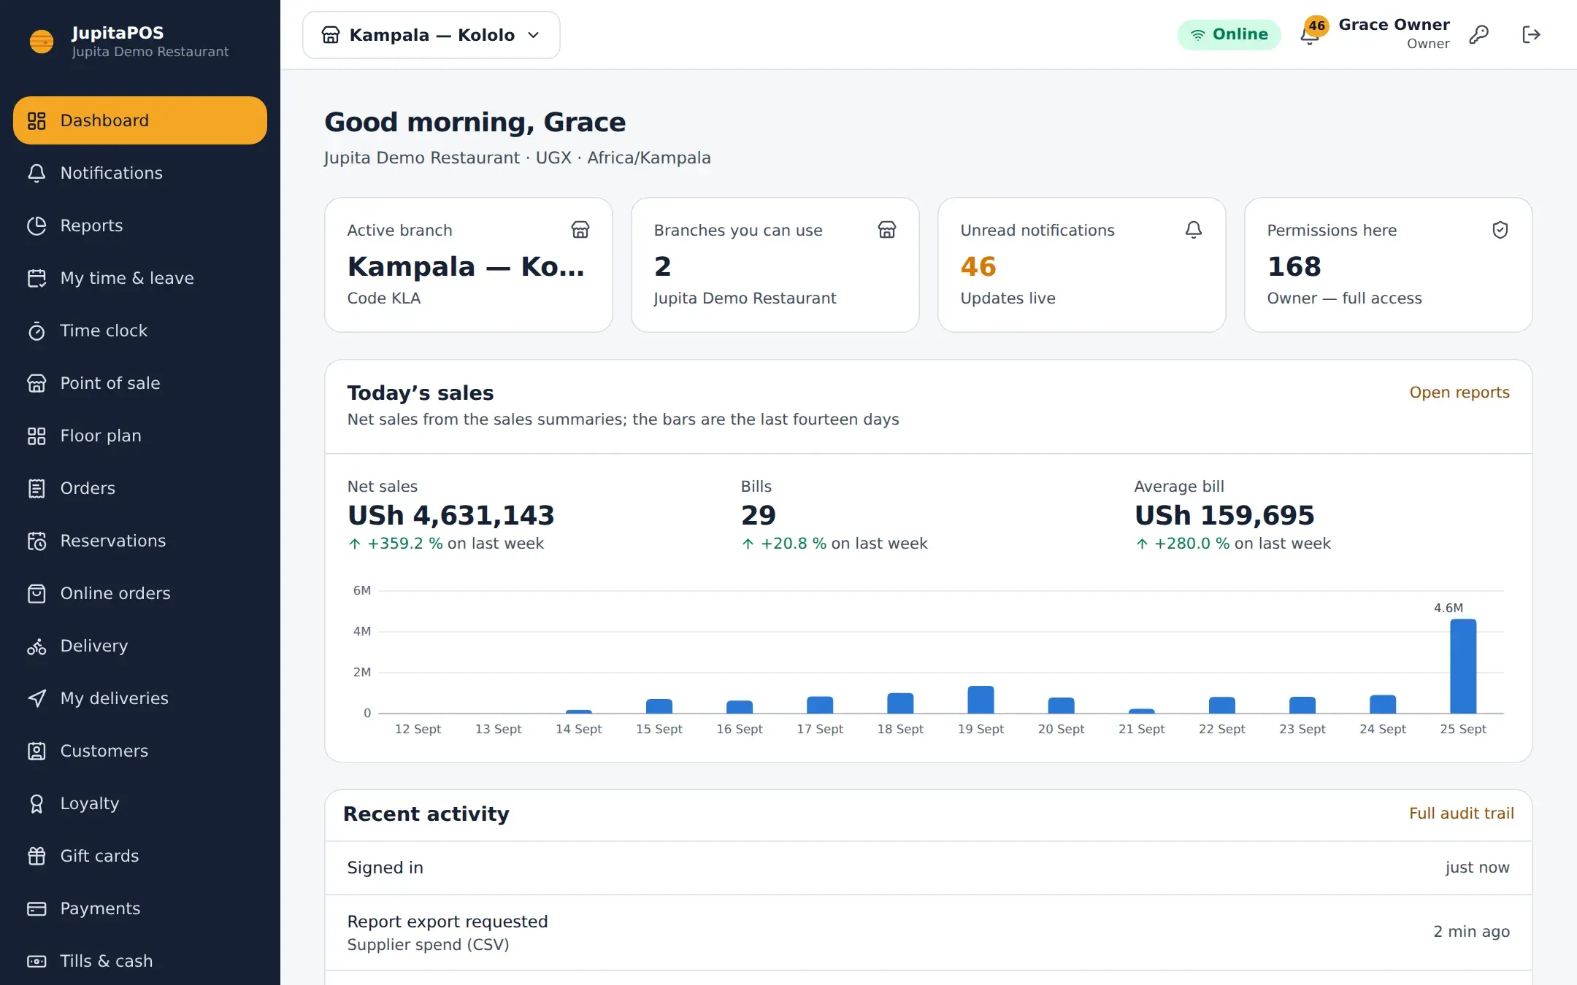Click the Branches you can use card
This screenshot has height=985, width=1577.
pyautogui.click(x=775, y=265)
